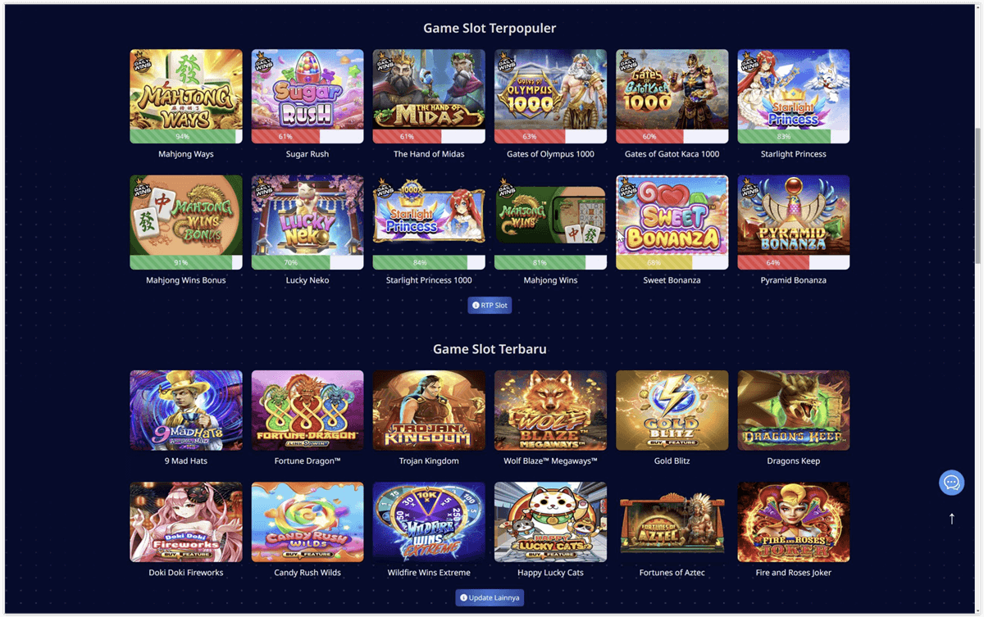
Task: Click the back-to-top arrow icon
Action: 951,519
